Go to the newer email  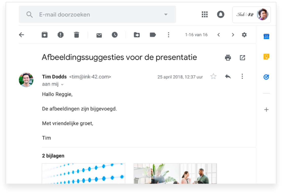point(219,35)
